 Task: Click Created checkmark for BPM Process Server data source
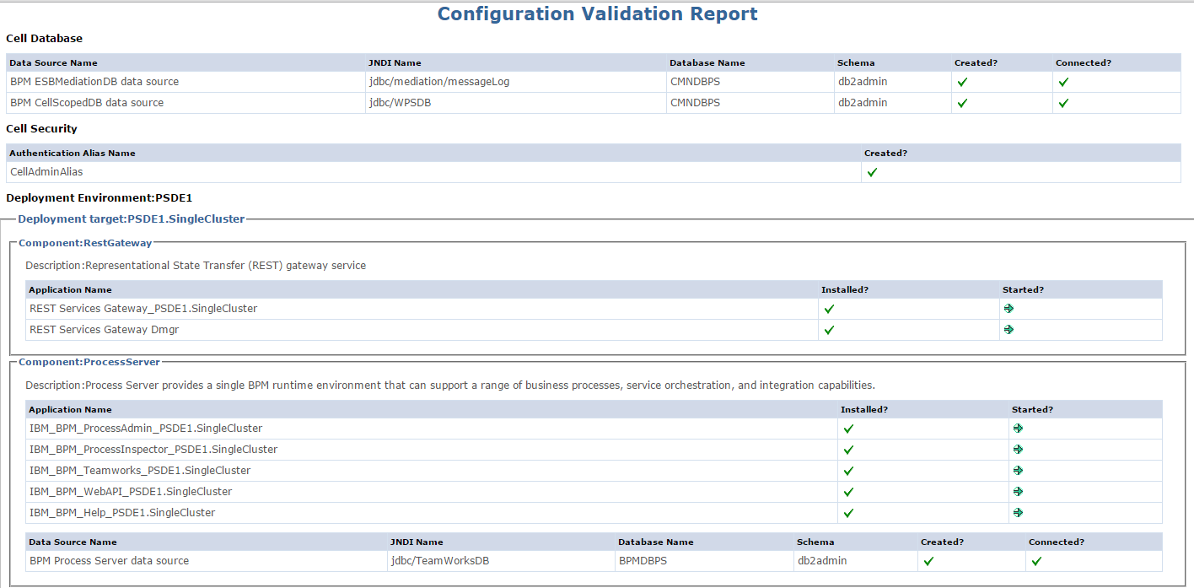pos(928,561)
